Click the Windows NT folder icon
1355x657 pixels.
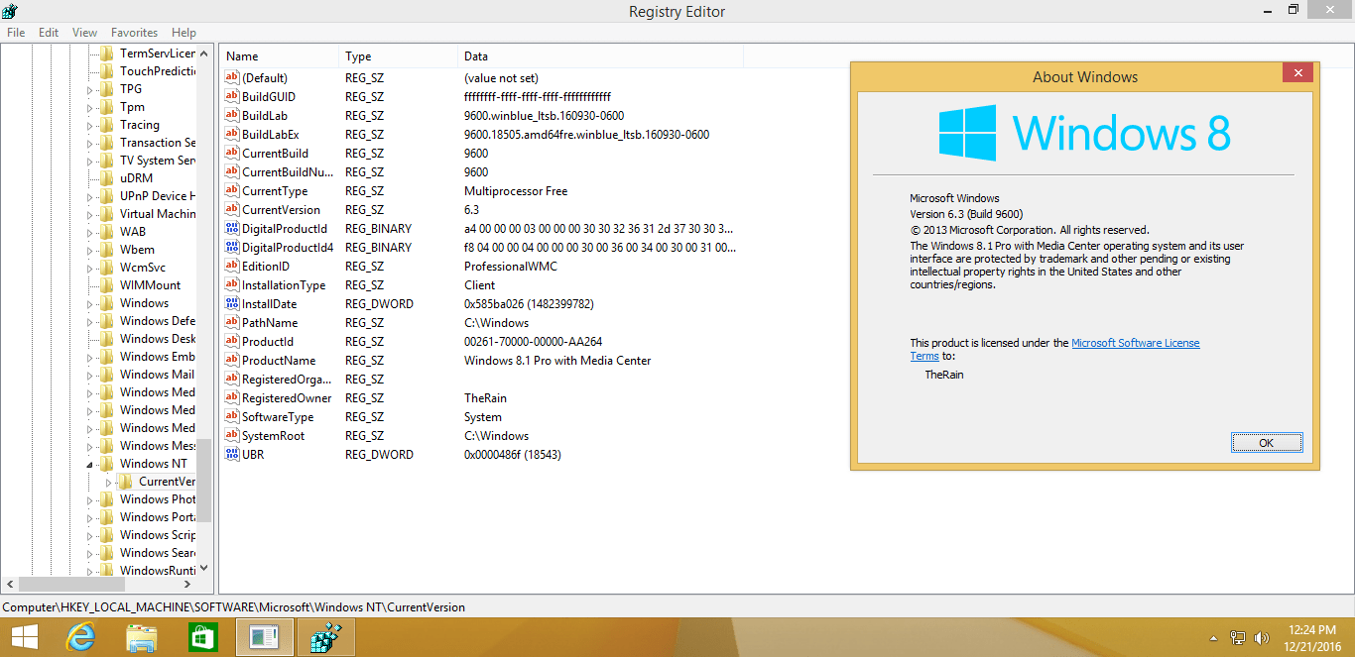click(107, 464)
